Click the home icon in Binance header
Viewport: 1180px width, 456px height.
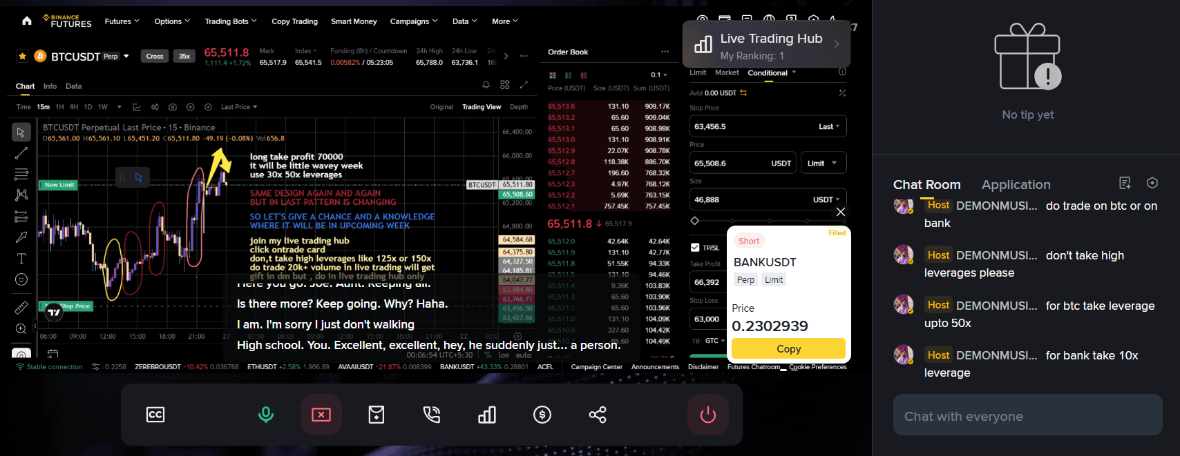(27, 21)
